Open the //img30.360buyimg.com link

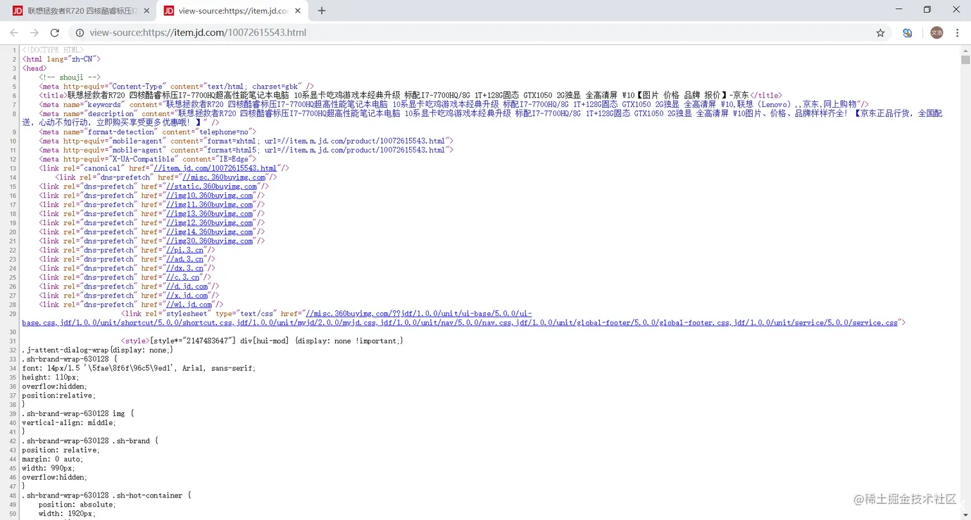point(209,240)
